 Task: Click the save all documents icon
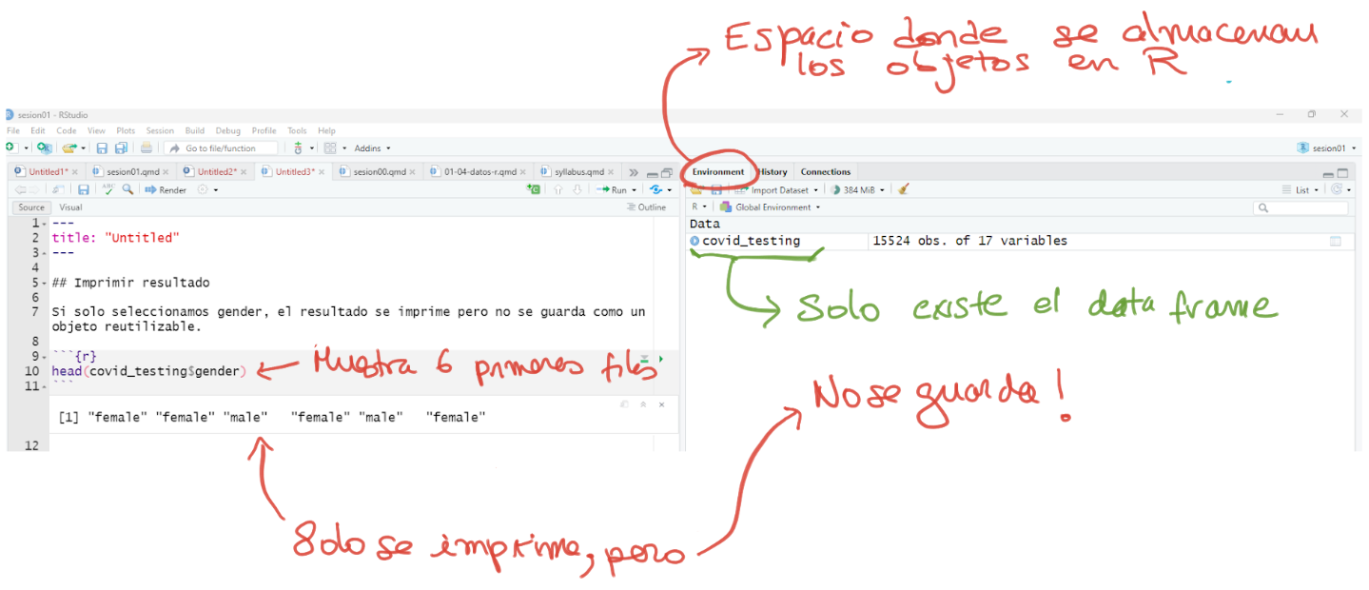click(x=121, y=148)
